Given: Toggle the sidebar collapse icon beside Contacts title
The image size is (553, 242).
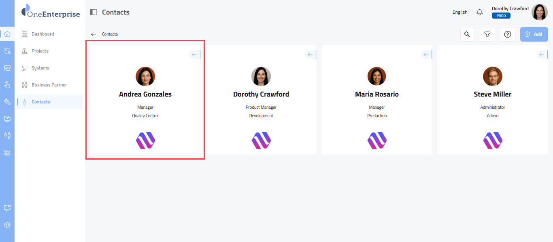Looking at the screenshot, I should tap(94, 12).
